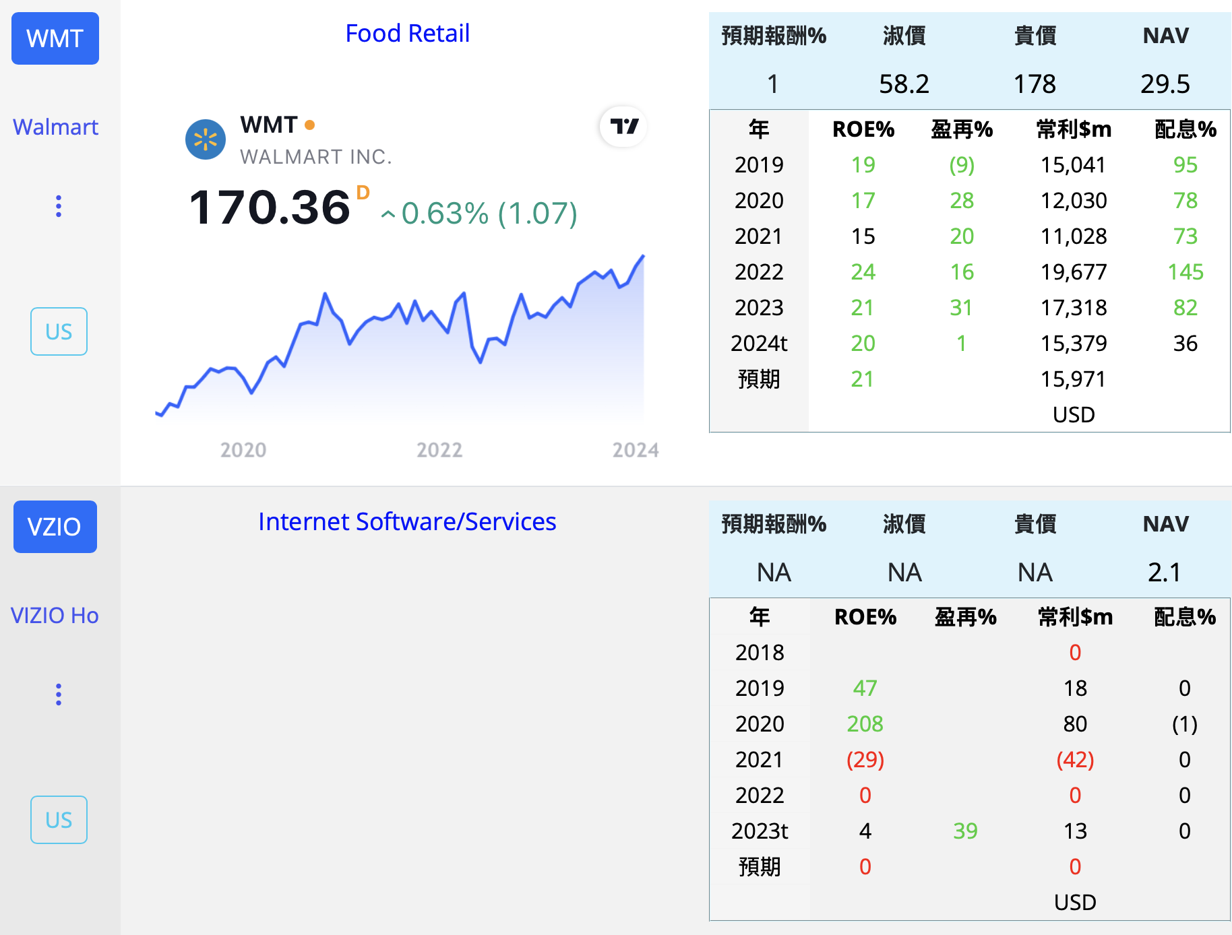Click the 盈再% column header in Walmart table

point(962,129)
